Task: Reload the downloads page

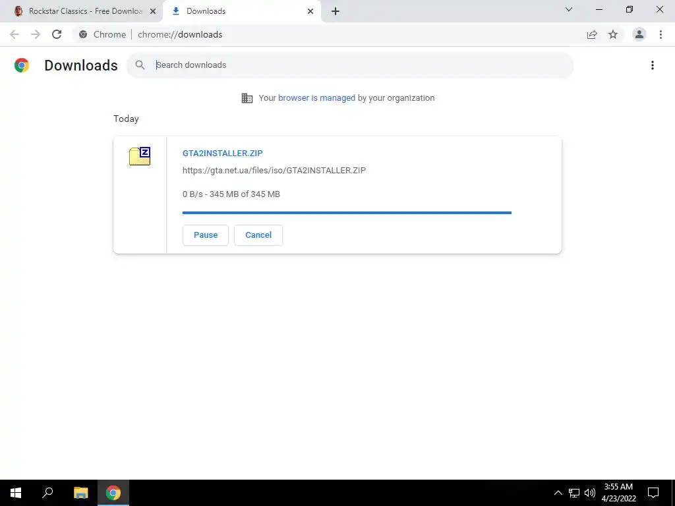Action: tap(57, 34)
